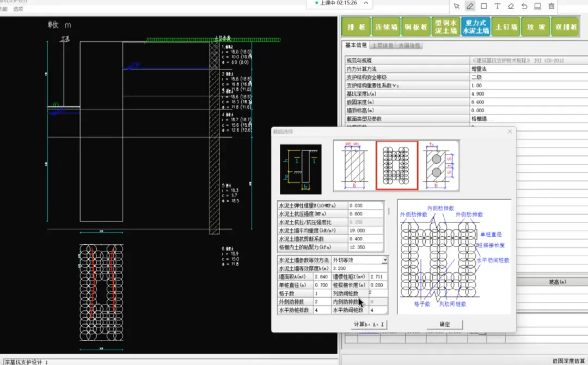The width and height of the screenshot is (588, 365).
Task: Select the 钢板桩 support type
Action: tap(416, 27)
